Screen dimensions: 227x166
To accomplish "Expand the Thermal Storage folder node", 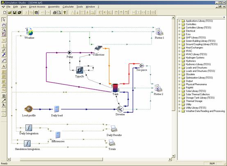I will 179,101.
